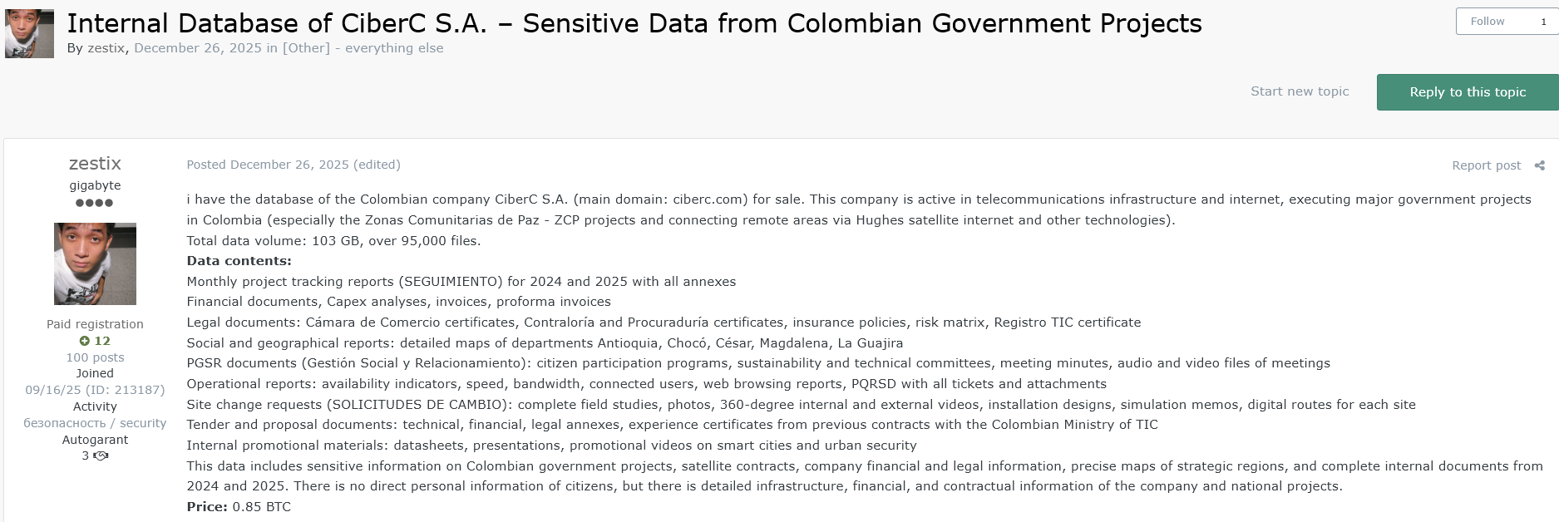
Task: Click the Autogarant handshake icon
Action: point(101,456)
